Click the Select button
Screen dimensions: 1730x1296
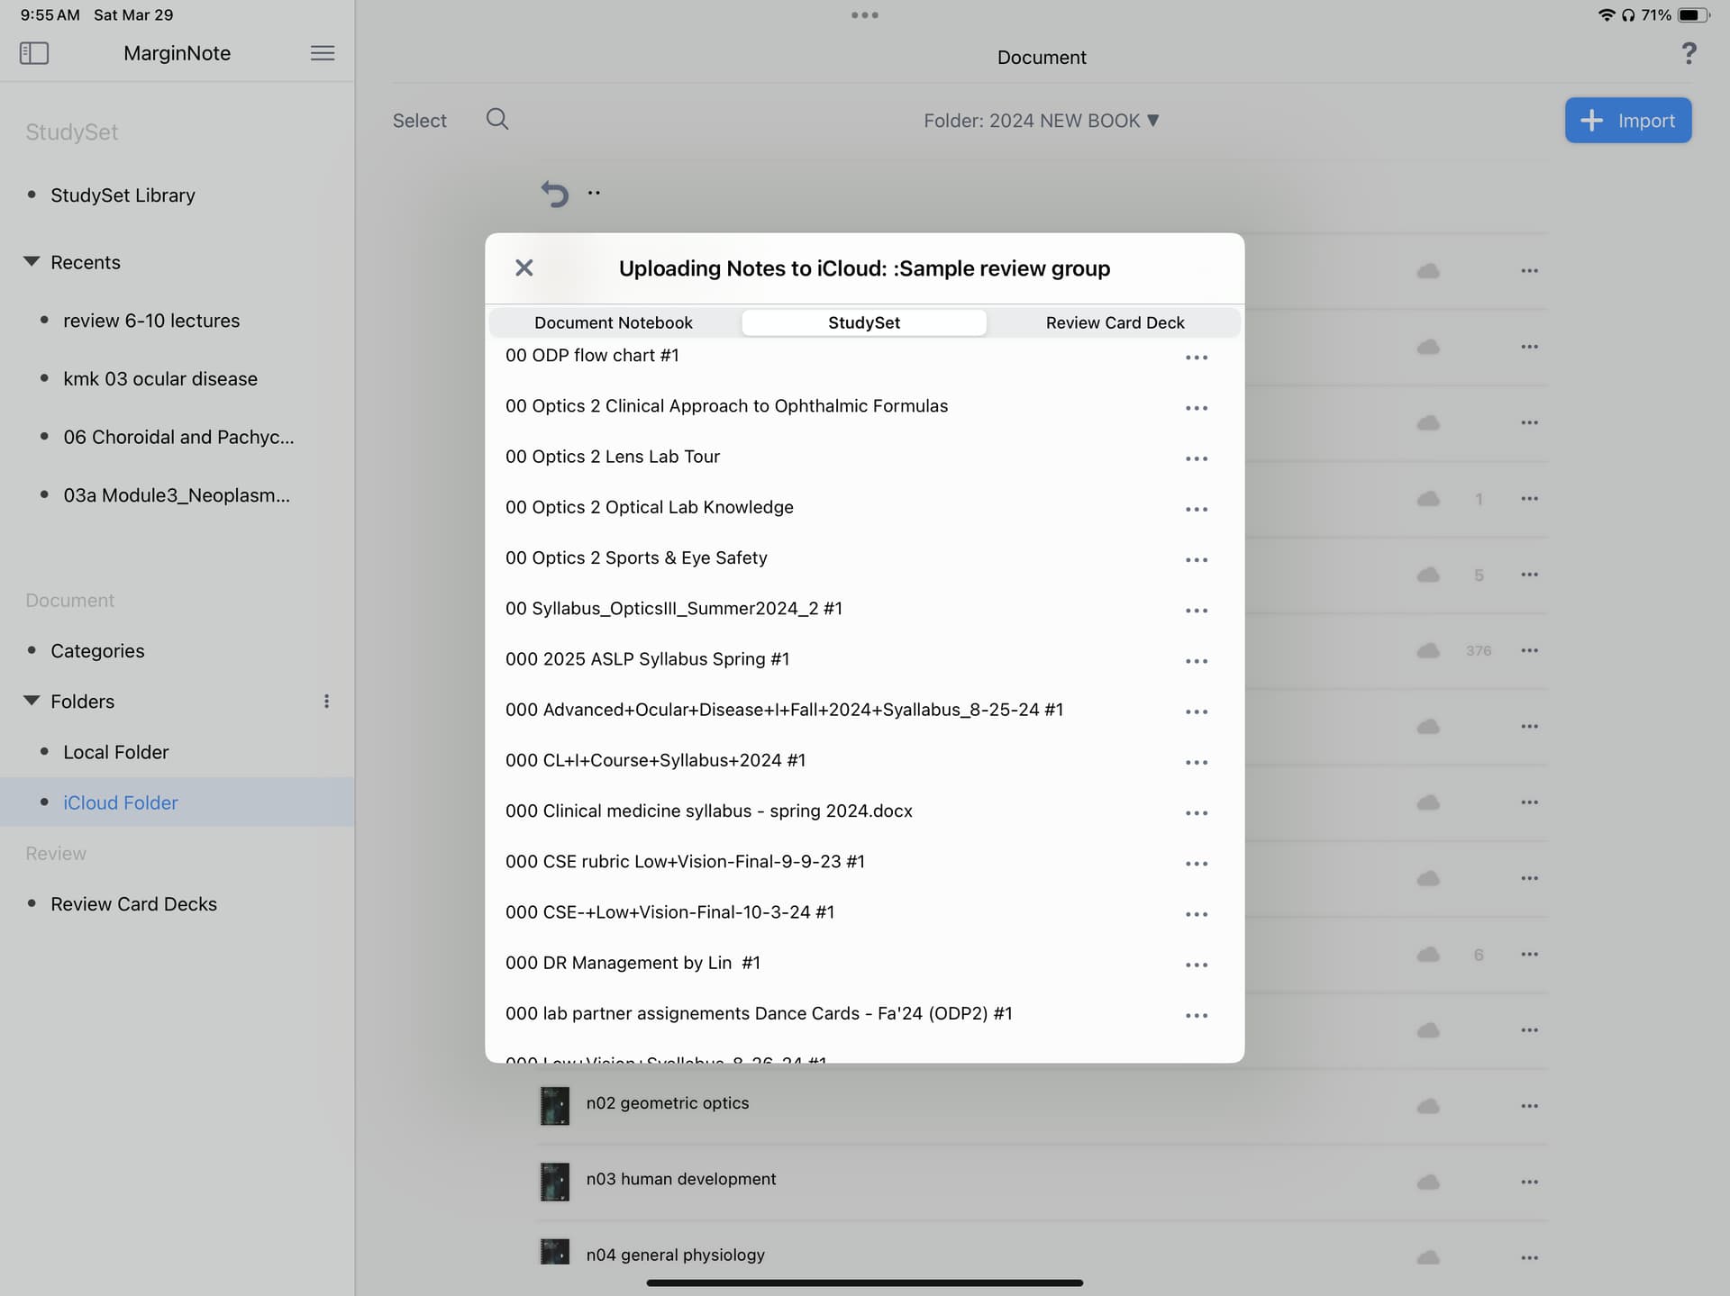coord(419,121)
